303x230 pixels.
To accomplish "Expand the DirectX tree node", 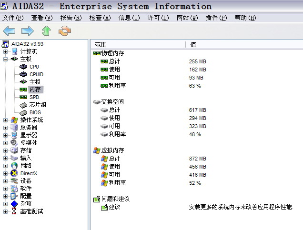I will [6, 173].
